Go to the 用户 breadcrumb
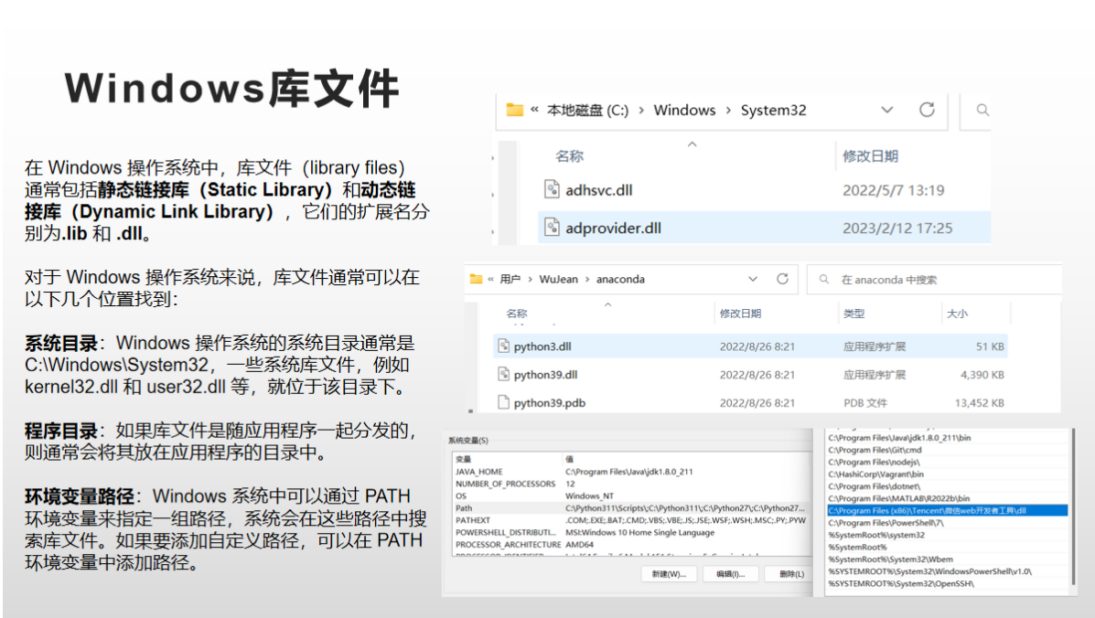The height and width of the screenshot is (618, 1095). [x=510, y=279]
